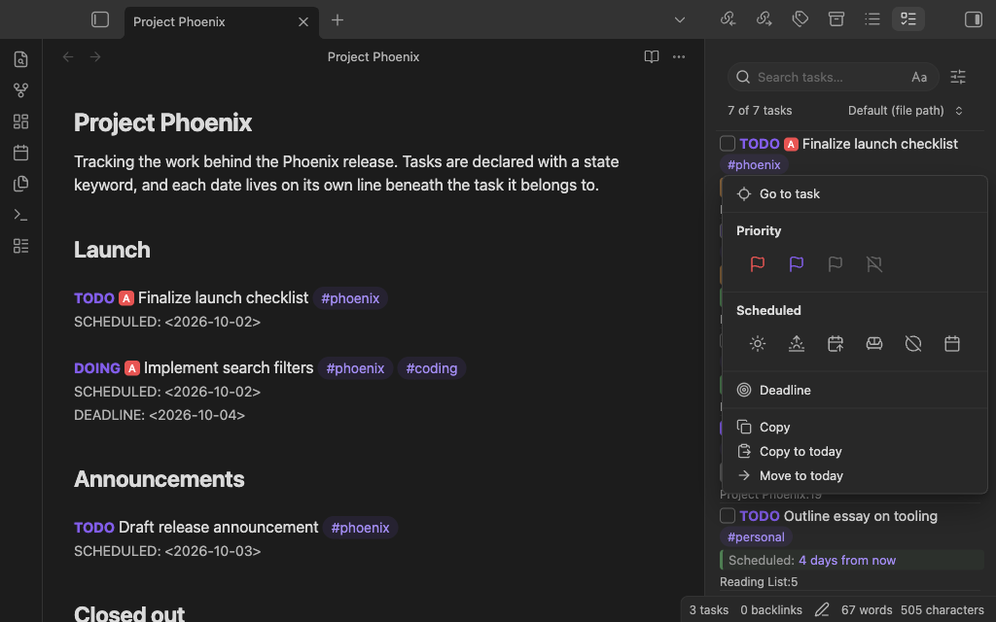Click #phoenix tag in tasks panel
Viewport: 996px width, 622px height.
point(754,164)
